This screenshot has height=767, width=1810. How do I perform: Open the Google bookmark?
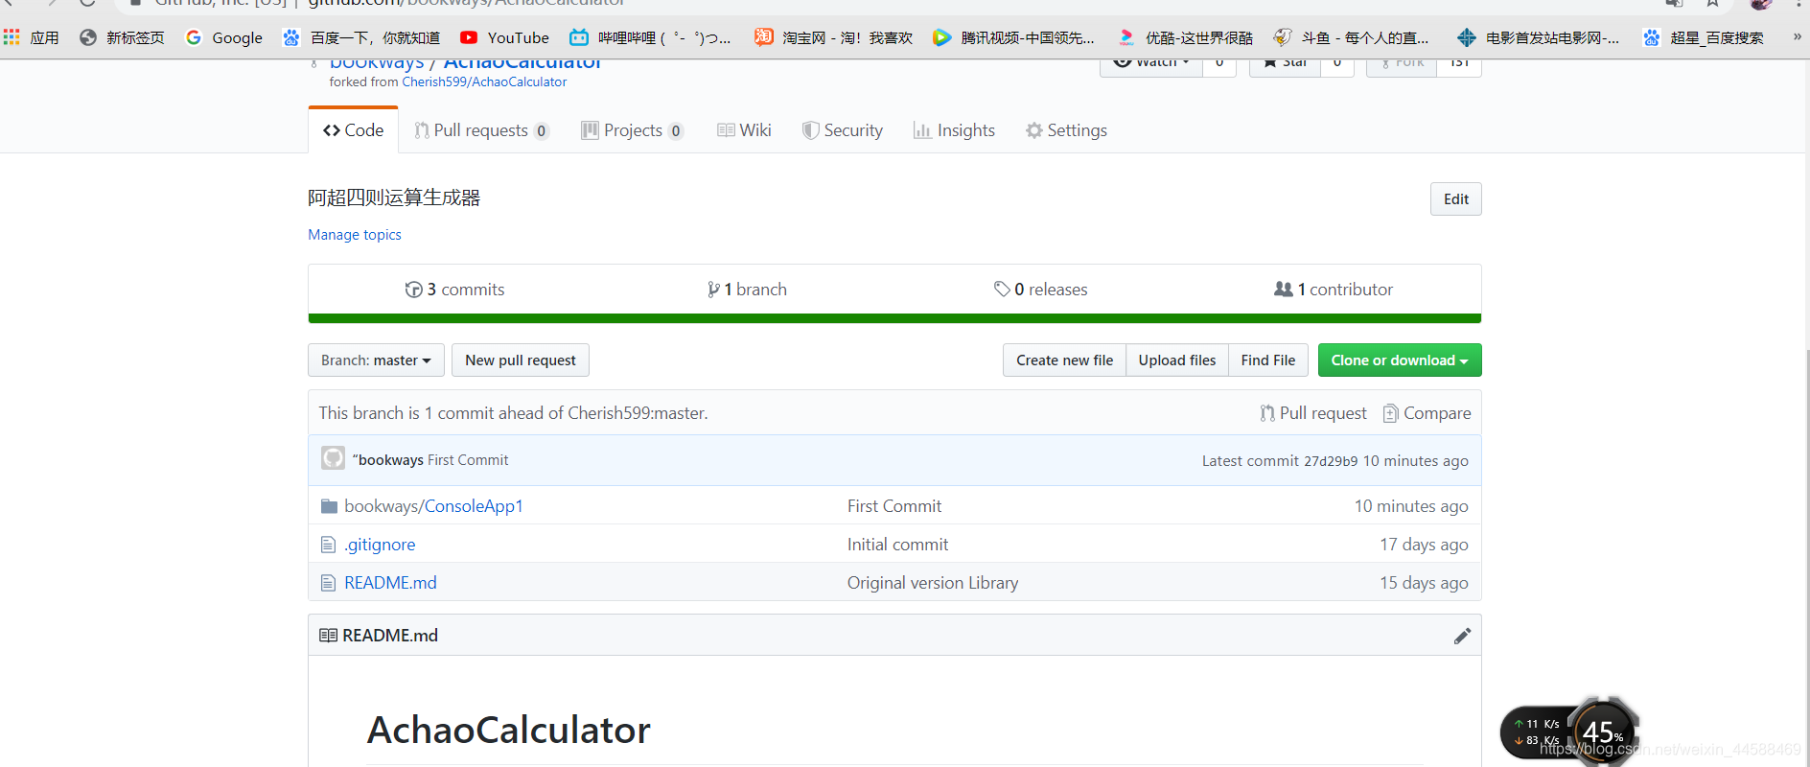pos(224,37)
